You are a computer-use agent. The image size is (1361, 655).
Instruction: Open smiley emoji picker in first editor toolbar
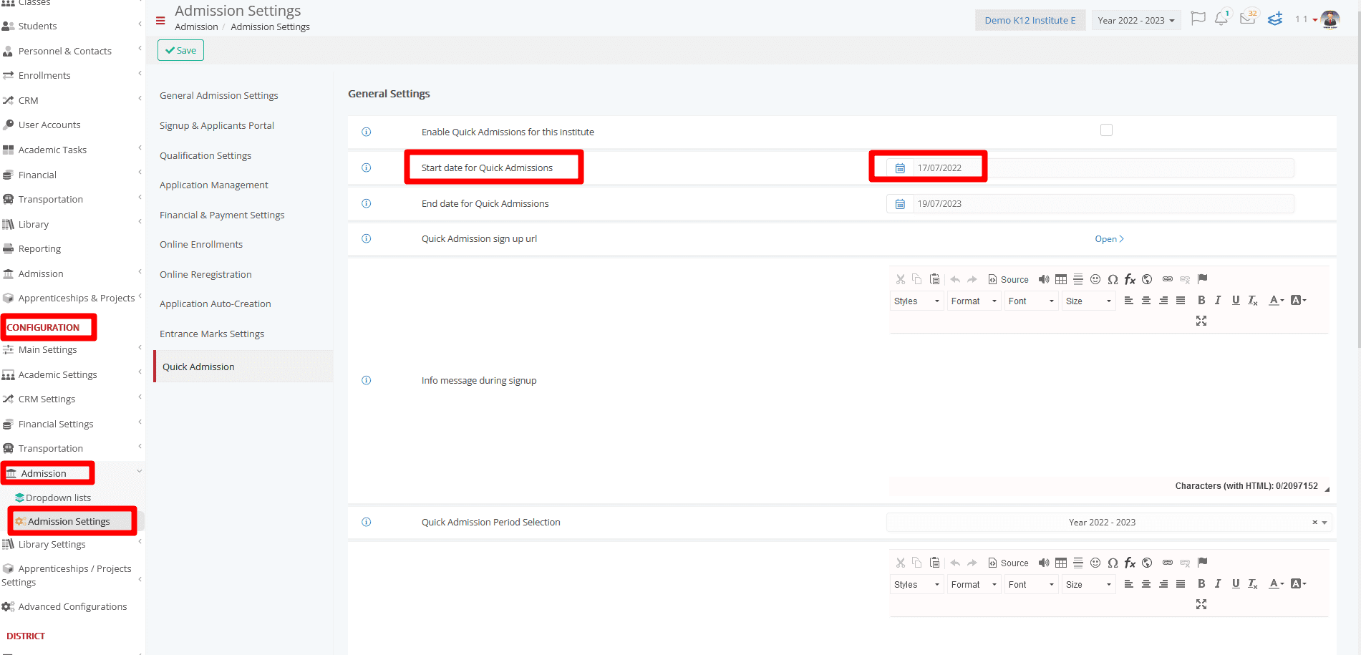coord(1095,279)
